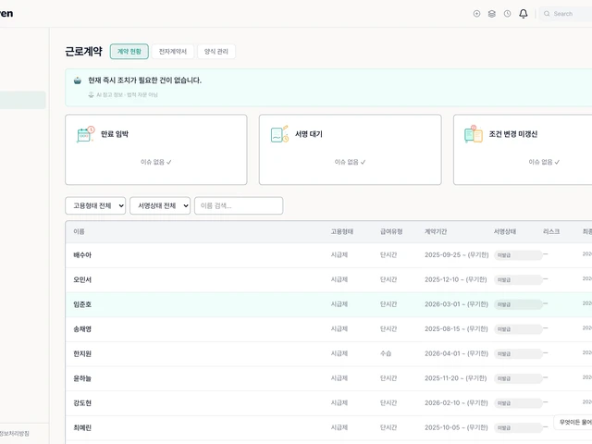The image size is (592, 444).
Task: Click the 시급제 employment type in 오민서's row
Action: coord(339,279)
